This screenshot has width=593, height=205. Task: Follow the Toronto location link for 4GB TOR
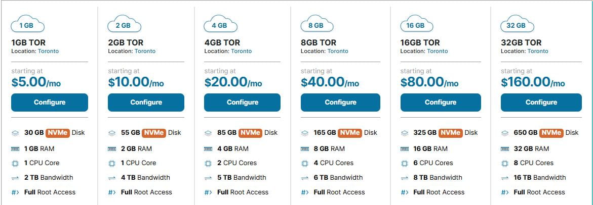tap(242, 51)
